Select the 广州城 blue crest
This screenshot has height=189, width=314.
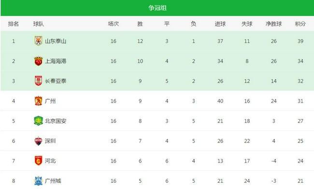click(x=38, y=181)
